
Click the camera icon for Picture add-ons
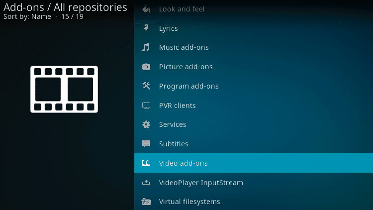146,67
